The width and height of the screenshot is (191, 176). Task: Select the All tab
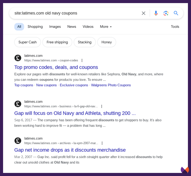click(19, 27)
